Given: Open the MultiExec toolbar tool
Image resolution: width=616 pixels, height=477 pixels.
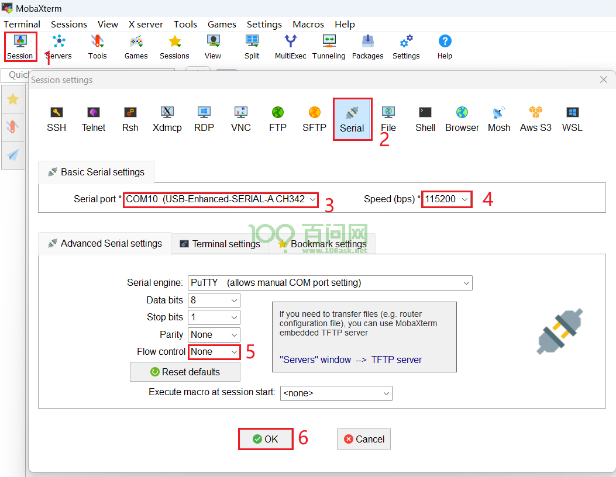Looking at the screenshot, I should (x=290, y=47).
